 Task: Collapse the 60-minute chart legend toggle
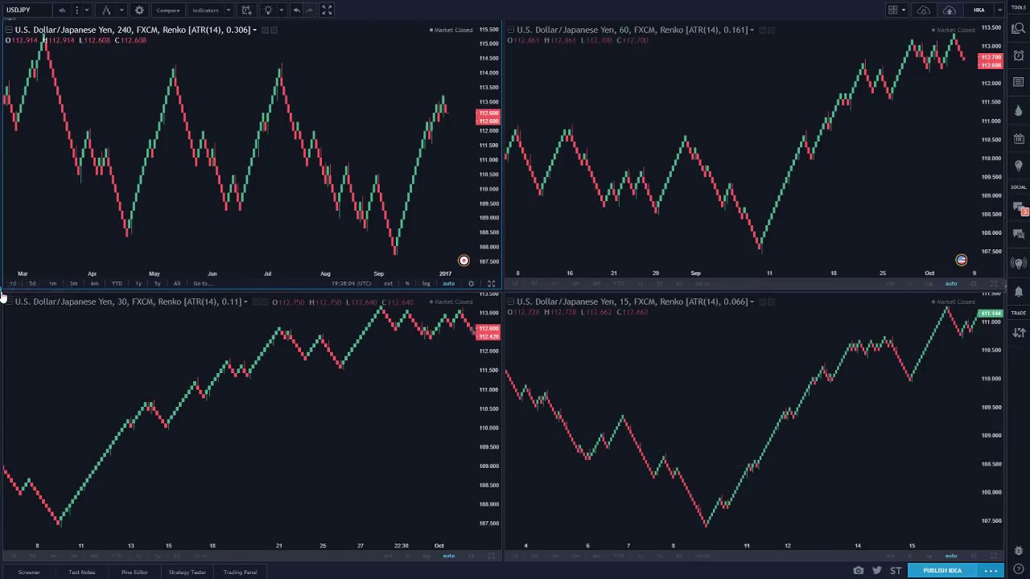click(510, 30)
